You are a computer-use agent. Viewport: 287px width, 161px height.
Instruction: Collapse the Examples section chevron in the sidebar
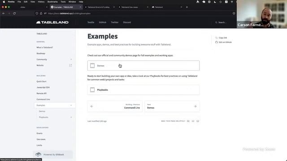point(71,106)
